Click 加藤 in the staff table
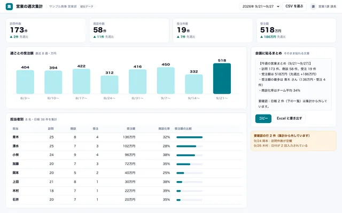Screen dimensions: 342x213 pos(15,164)
